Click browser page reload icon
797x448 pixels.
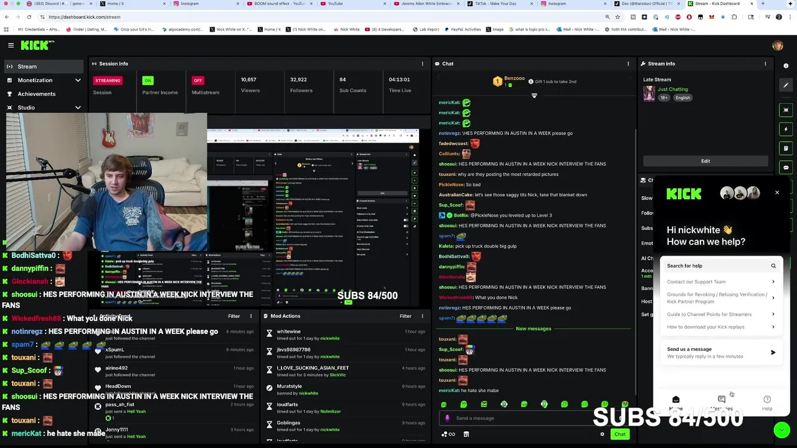click(30, 17)
